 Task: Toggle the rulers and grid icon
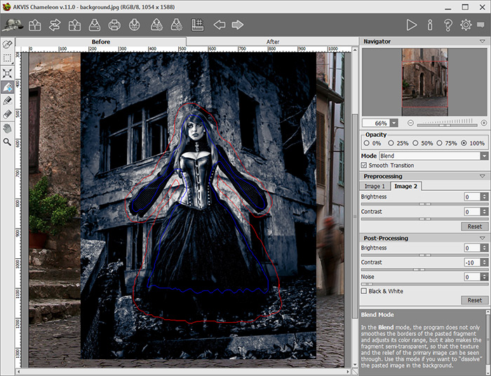[198, 25]
